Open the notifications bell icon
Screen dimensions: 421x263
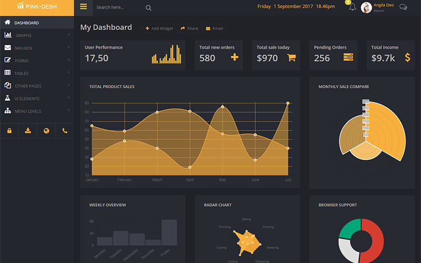[x=352, y=7]
